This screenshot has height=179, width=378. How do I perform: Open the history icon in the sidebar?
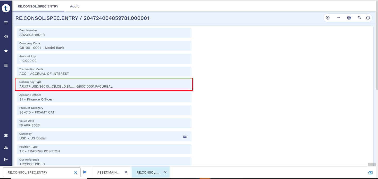pyautogui.click(x=6, y=37)
